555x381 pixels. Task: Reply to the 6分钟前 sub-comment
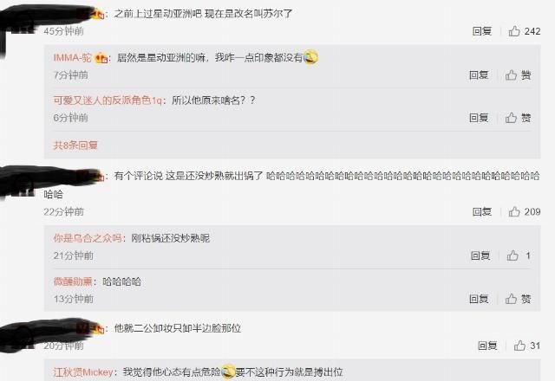point(479,118)
